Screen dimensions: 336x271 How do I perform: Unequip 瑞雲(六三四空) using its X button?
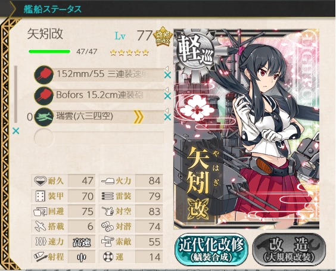point(167,117)
